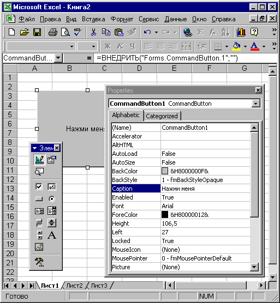The image size is (280, 303).
Task: Select the Label control tool
Action: [x=52, y=235]
